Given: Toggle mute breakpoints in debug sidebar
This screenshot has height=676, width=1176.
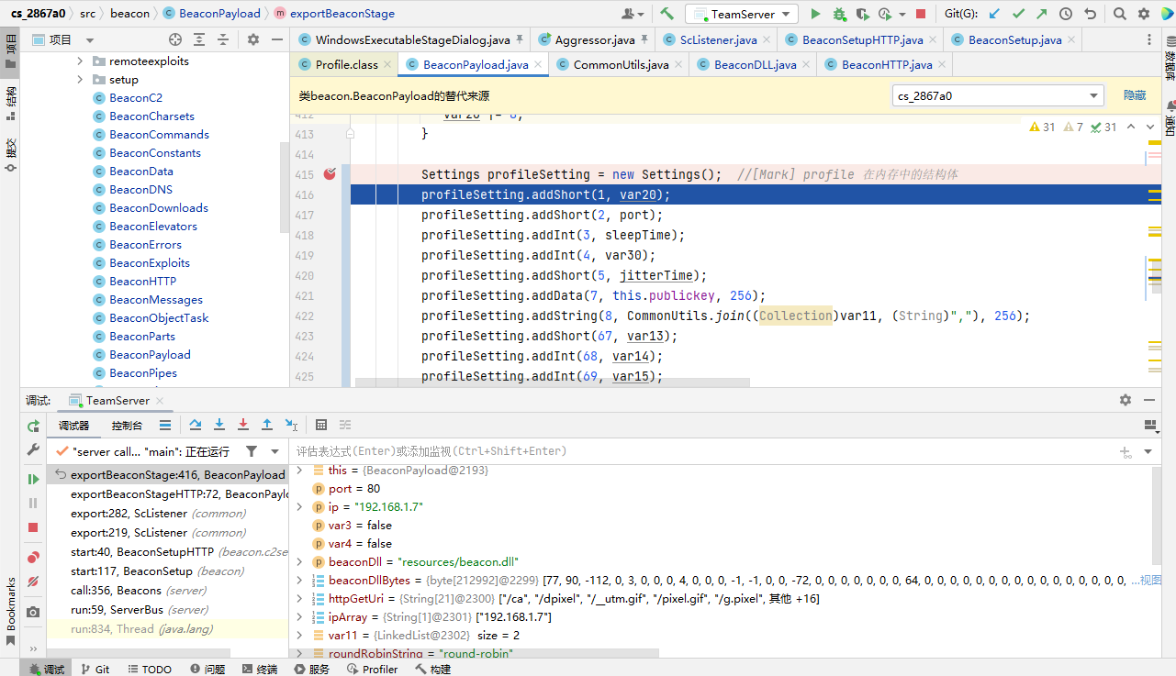Looking at the screenshot, I should click(x=33, y=582).
